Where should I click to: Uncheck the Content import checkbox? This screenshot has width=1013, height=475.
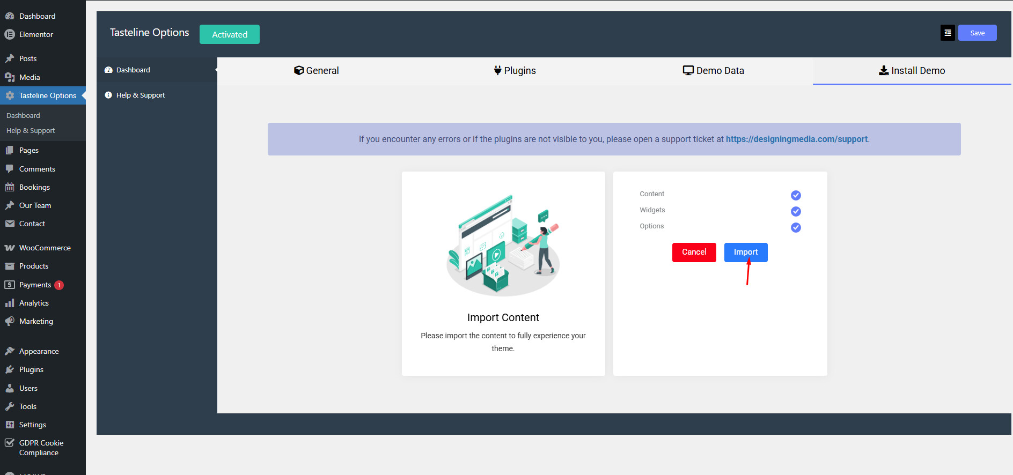pyautogui.click(x=796, y=195)
